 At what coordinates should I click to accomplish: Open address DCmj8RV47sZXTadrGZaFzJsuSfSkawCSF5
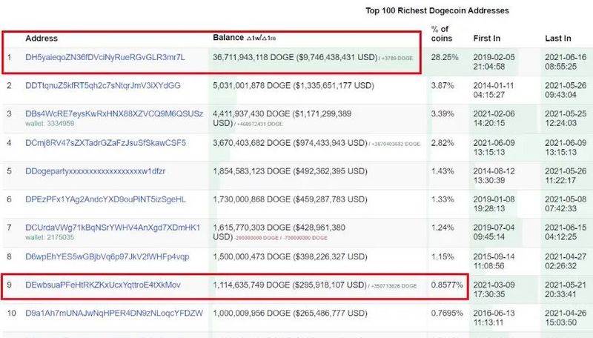(105, 143)
